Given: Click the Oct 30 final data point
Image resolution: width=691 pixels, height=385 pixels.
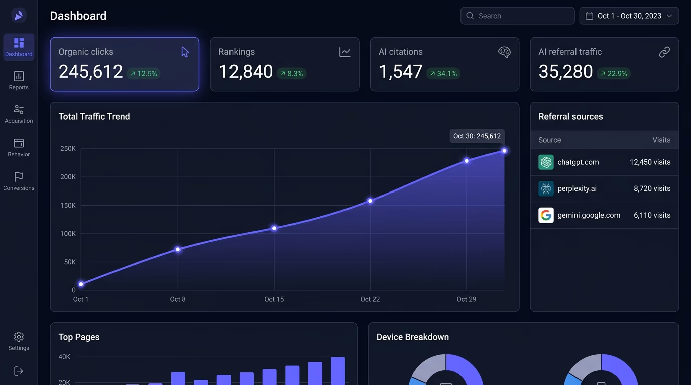Looking at the screenshot, I should coord(505,151).
